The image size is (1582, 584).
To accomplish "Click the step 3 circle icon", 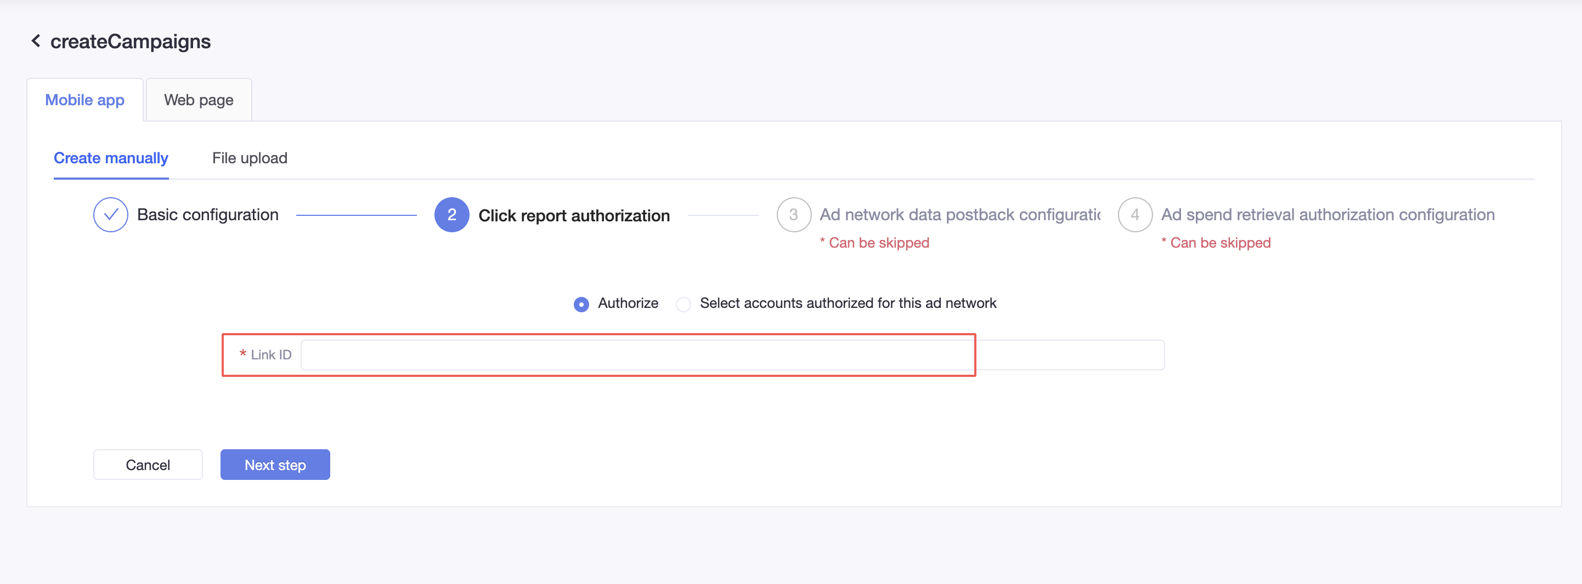I will point(793,215).
